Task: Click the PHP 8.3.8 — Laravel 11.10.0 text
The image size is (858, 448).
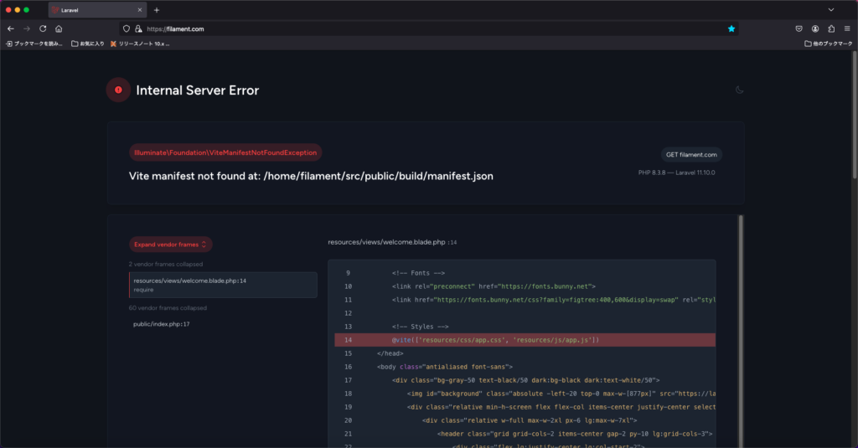Action: click(676, 173)
